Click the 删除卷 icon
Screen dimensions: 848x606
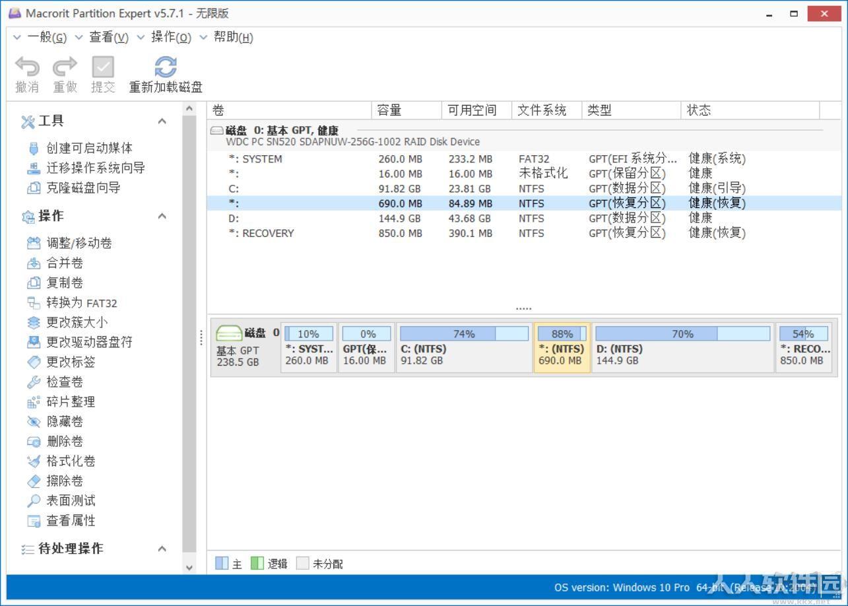click(34, 442)
